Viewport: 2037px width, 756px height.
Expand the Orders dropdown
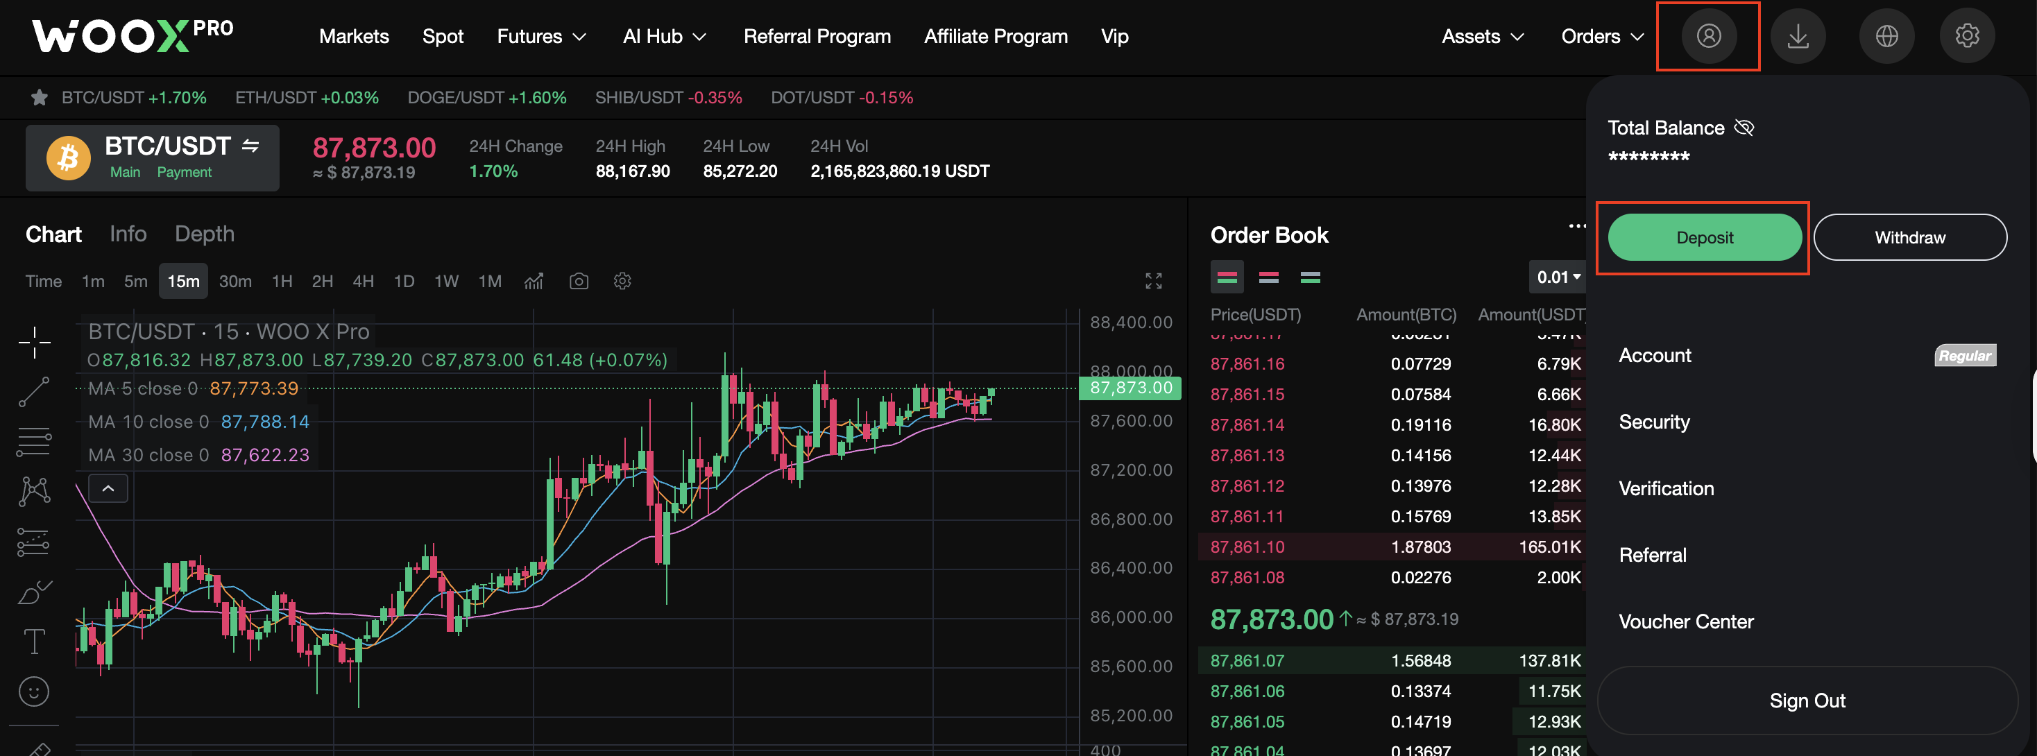click(x=1602, y=36)
